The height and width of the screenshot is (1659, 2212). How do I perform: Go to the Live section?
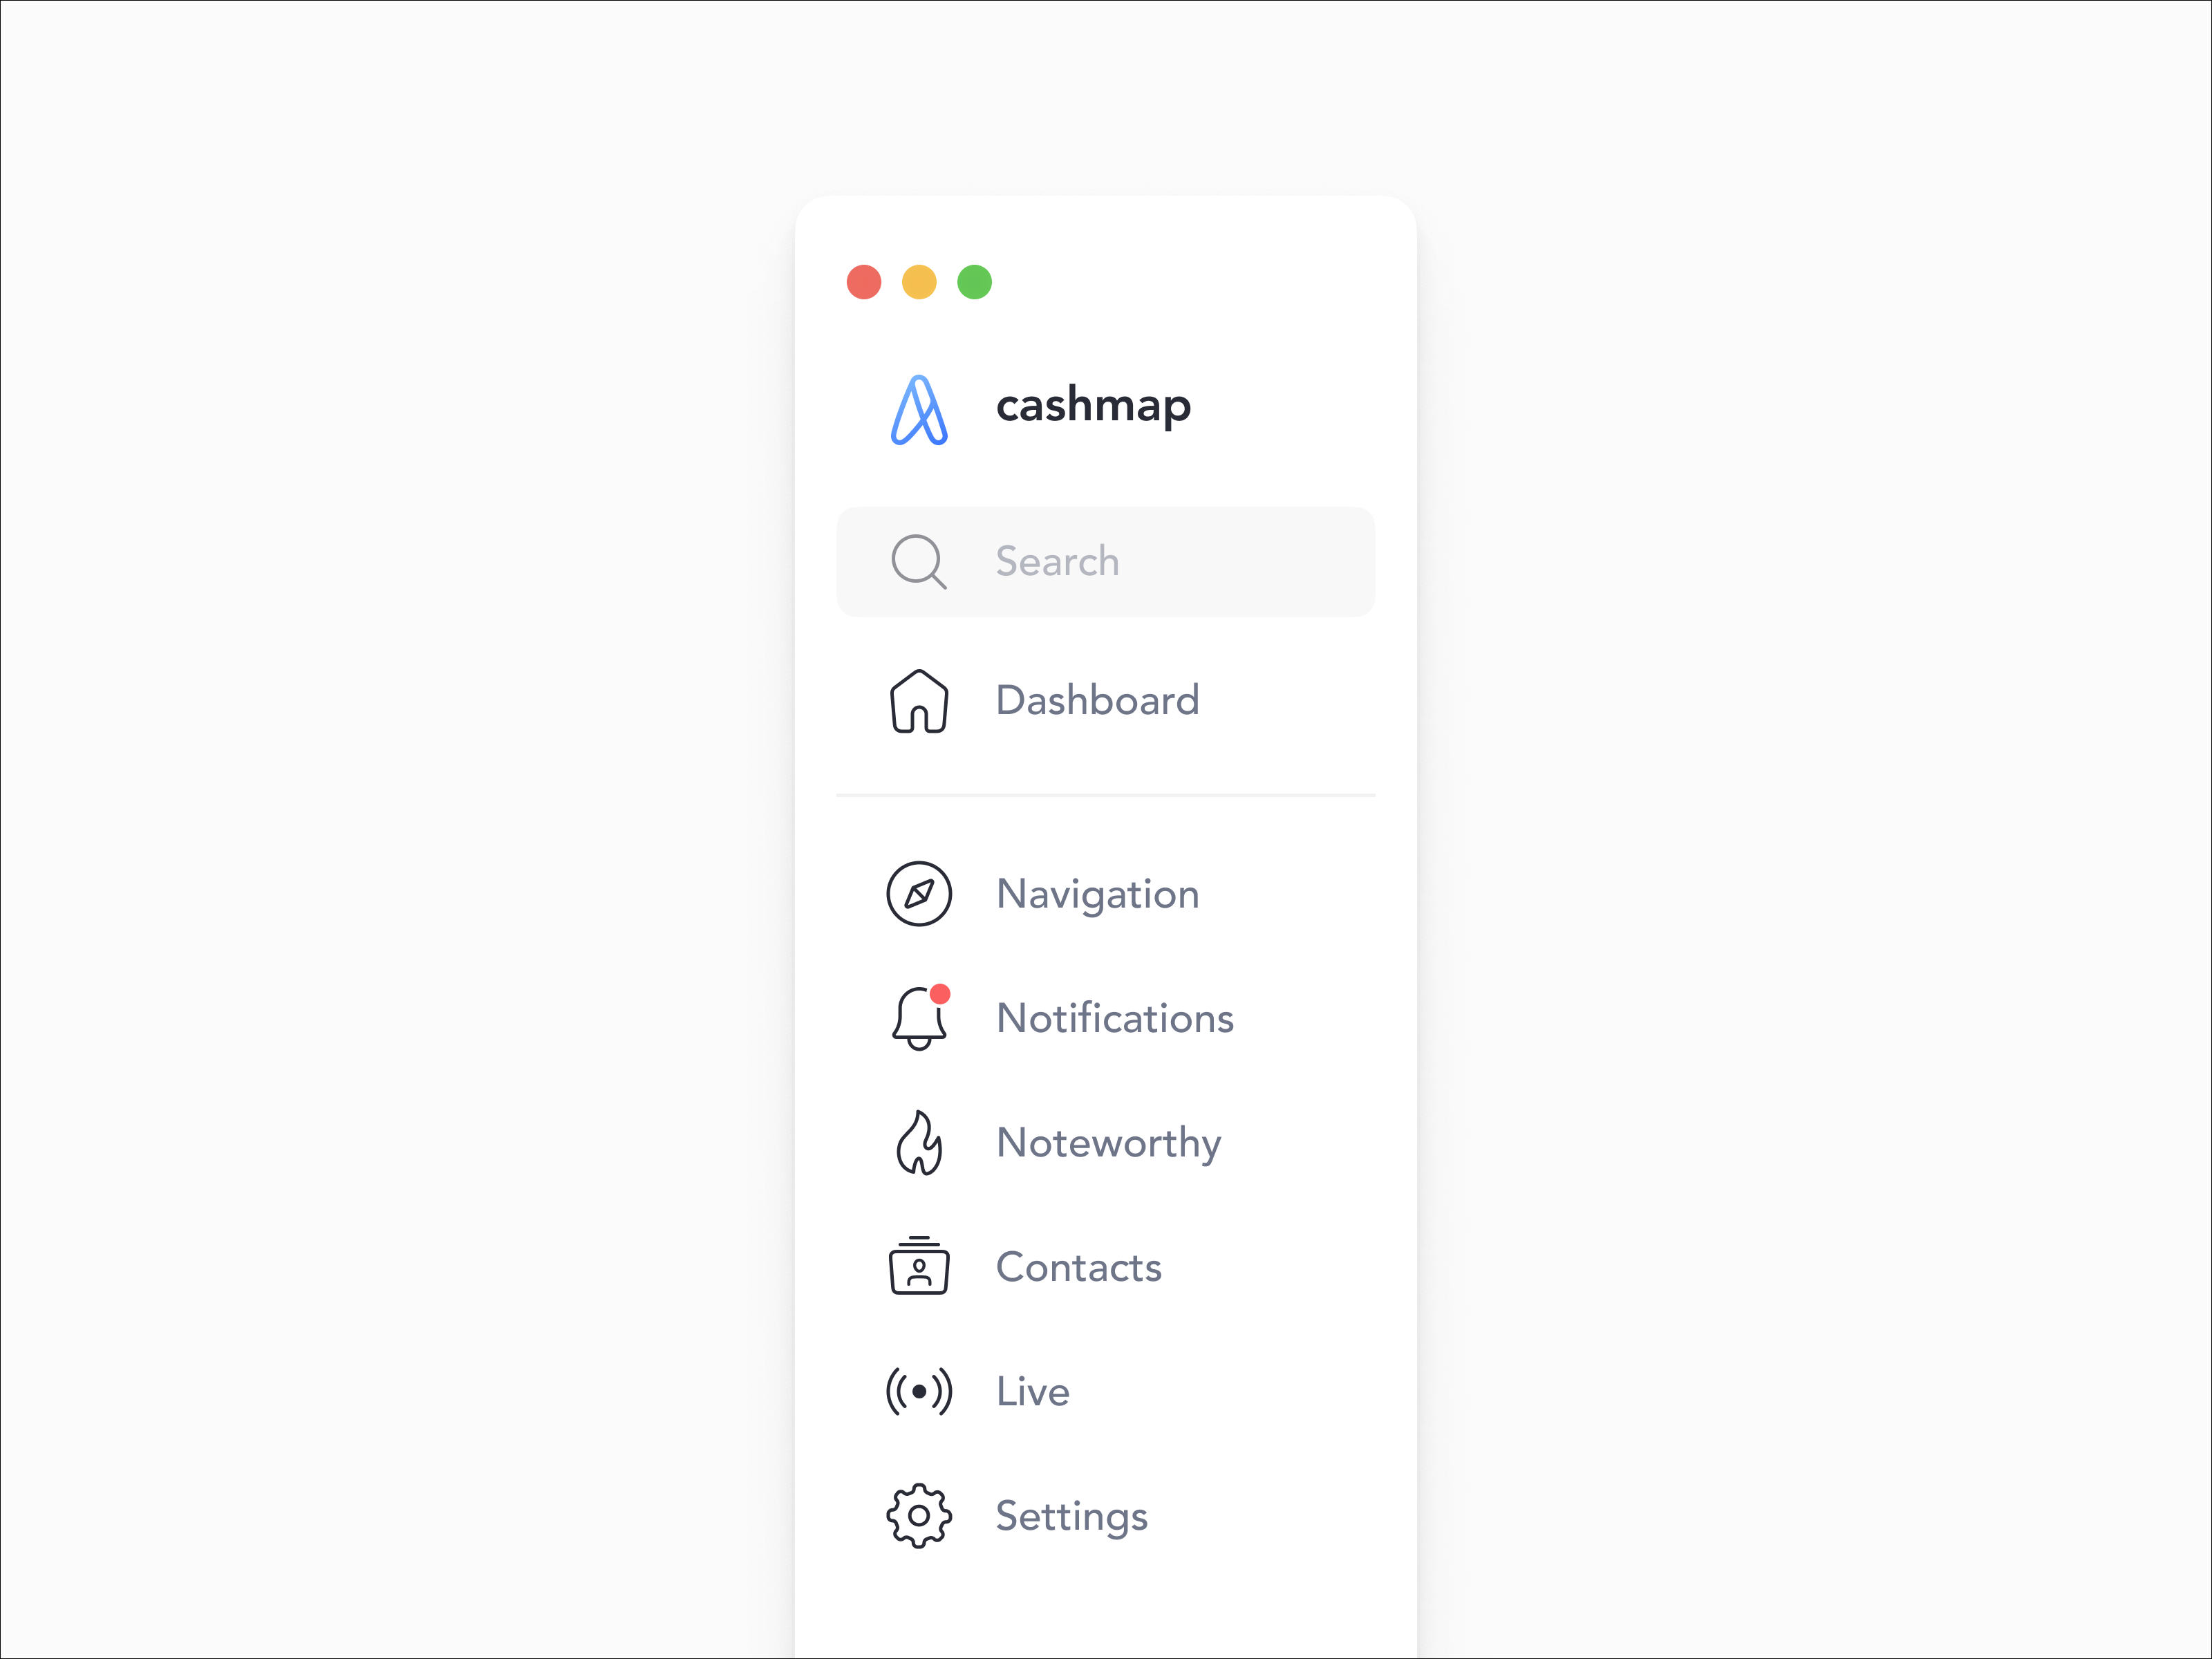pos(1031,1391)
